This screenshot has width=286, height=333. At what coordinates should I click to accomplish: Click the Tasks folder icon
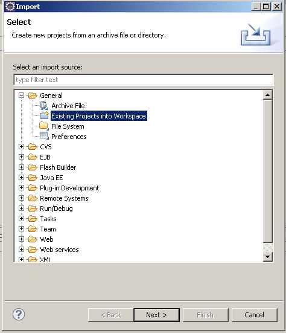pos(33,219)
